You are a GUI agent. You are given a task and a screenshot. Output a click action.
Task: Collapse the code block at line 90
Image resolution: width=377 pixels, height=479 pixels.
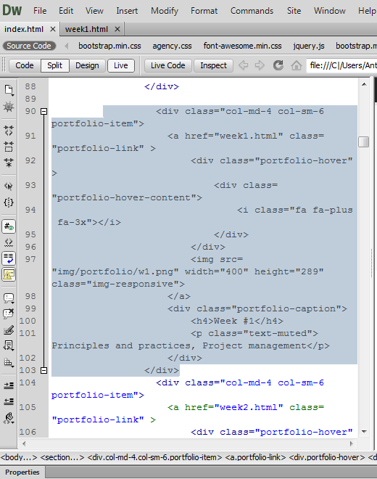[x=44, y=111]
